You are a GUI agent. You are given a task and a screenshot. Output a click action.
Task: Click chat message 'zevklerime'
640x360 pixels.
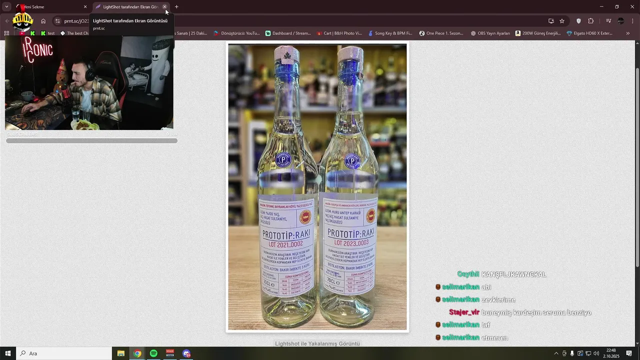tap(498, 300)
